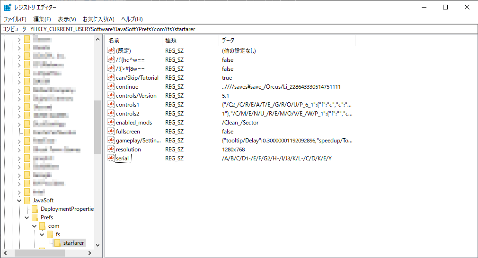Select the DeploymentProperties key label
This screenshot has width=478, height=258.
coord(67,209)
